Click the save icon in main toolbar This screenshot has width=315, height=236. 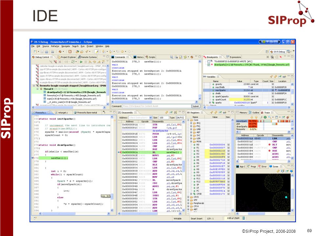pyautogui.click(x=42, y=51)
